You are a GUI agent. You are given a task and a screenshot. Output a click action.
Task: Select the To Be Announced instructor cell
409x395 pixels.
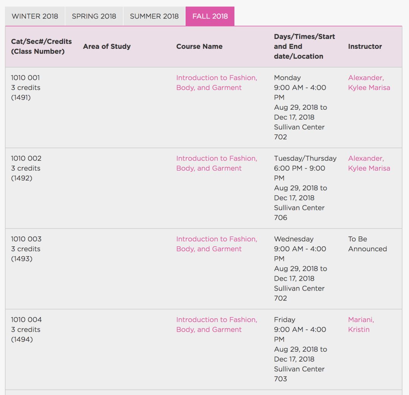(367, 244)
